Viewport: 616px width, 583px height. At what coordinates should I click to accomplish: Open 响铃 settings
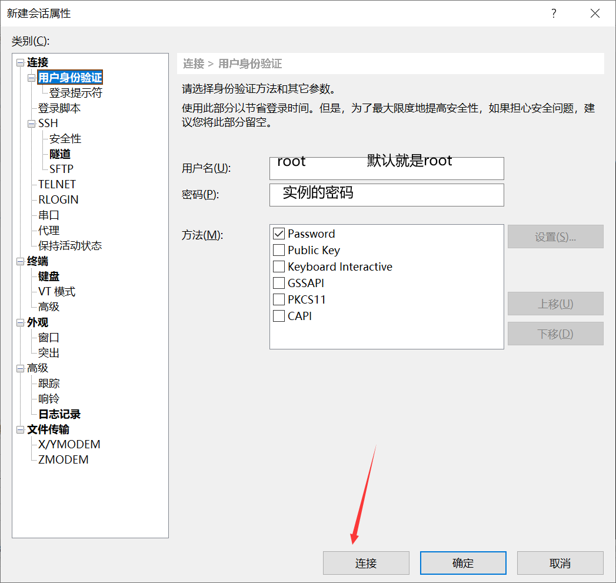[49, 399]
